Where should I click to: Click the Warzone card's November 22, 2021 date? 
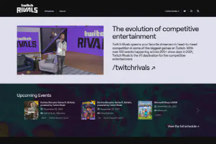[53, 109]
